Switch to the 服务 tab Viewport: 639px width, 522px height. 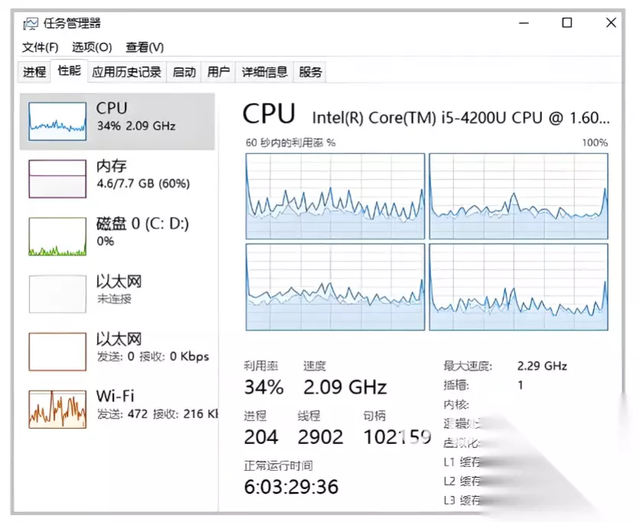(310, 73)
